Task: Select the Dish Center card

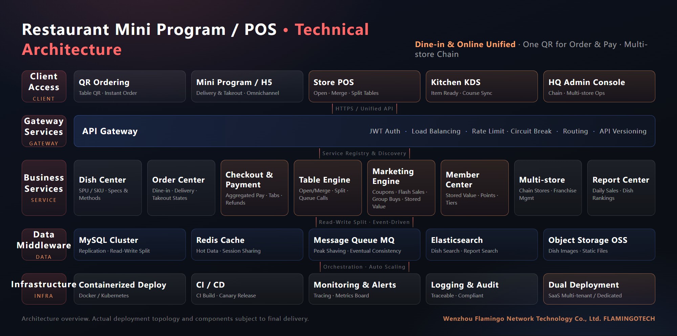Action: pos(108,188)
